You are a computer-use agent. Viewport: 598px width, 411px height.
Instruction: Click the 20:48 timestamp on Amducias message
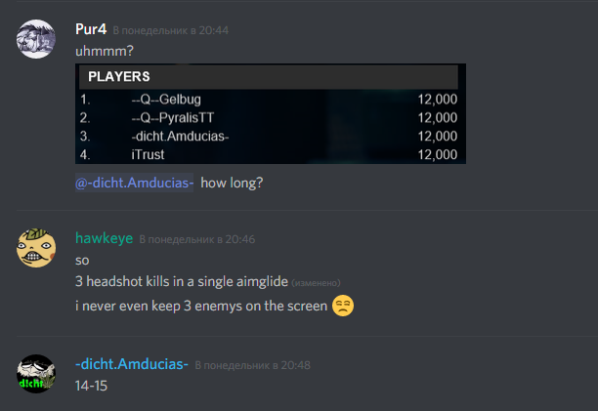pyautogui.click(x=252, y=366)
